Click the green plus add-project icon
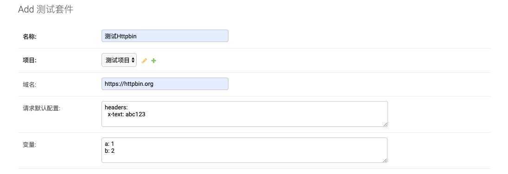Screen dimensions: 508x174 153,60
